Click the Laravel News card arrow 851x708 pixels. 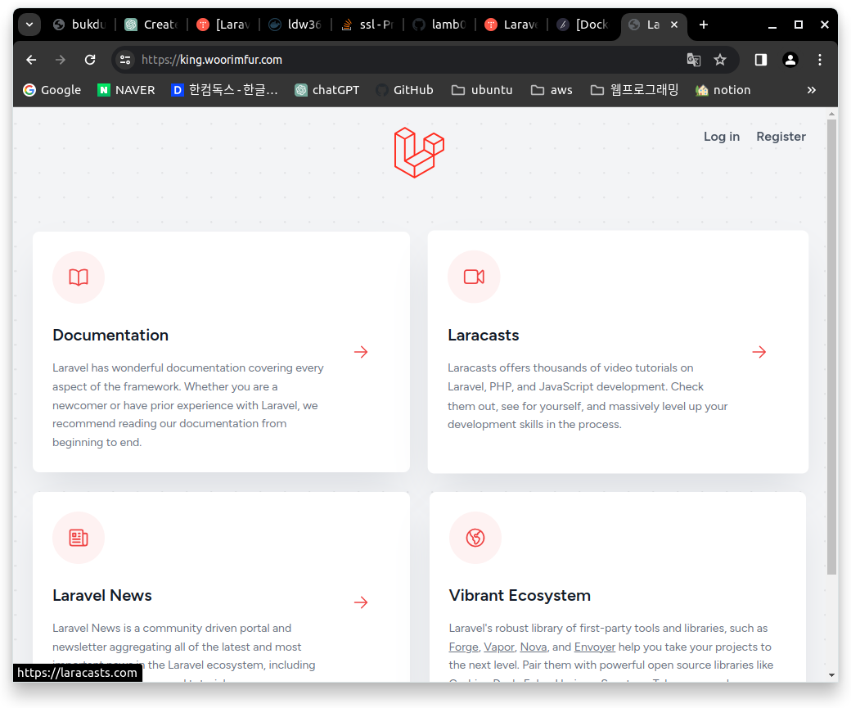pos(361,602)
